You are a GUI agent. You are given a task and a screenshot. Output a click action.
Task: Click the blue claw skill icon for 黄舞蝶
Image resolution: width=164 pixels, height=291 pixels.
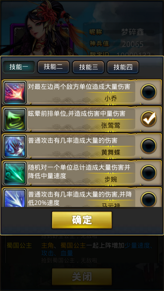tap(15, 147)
